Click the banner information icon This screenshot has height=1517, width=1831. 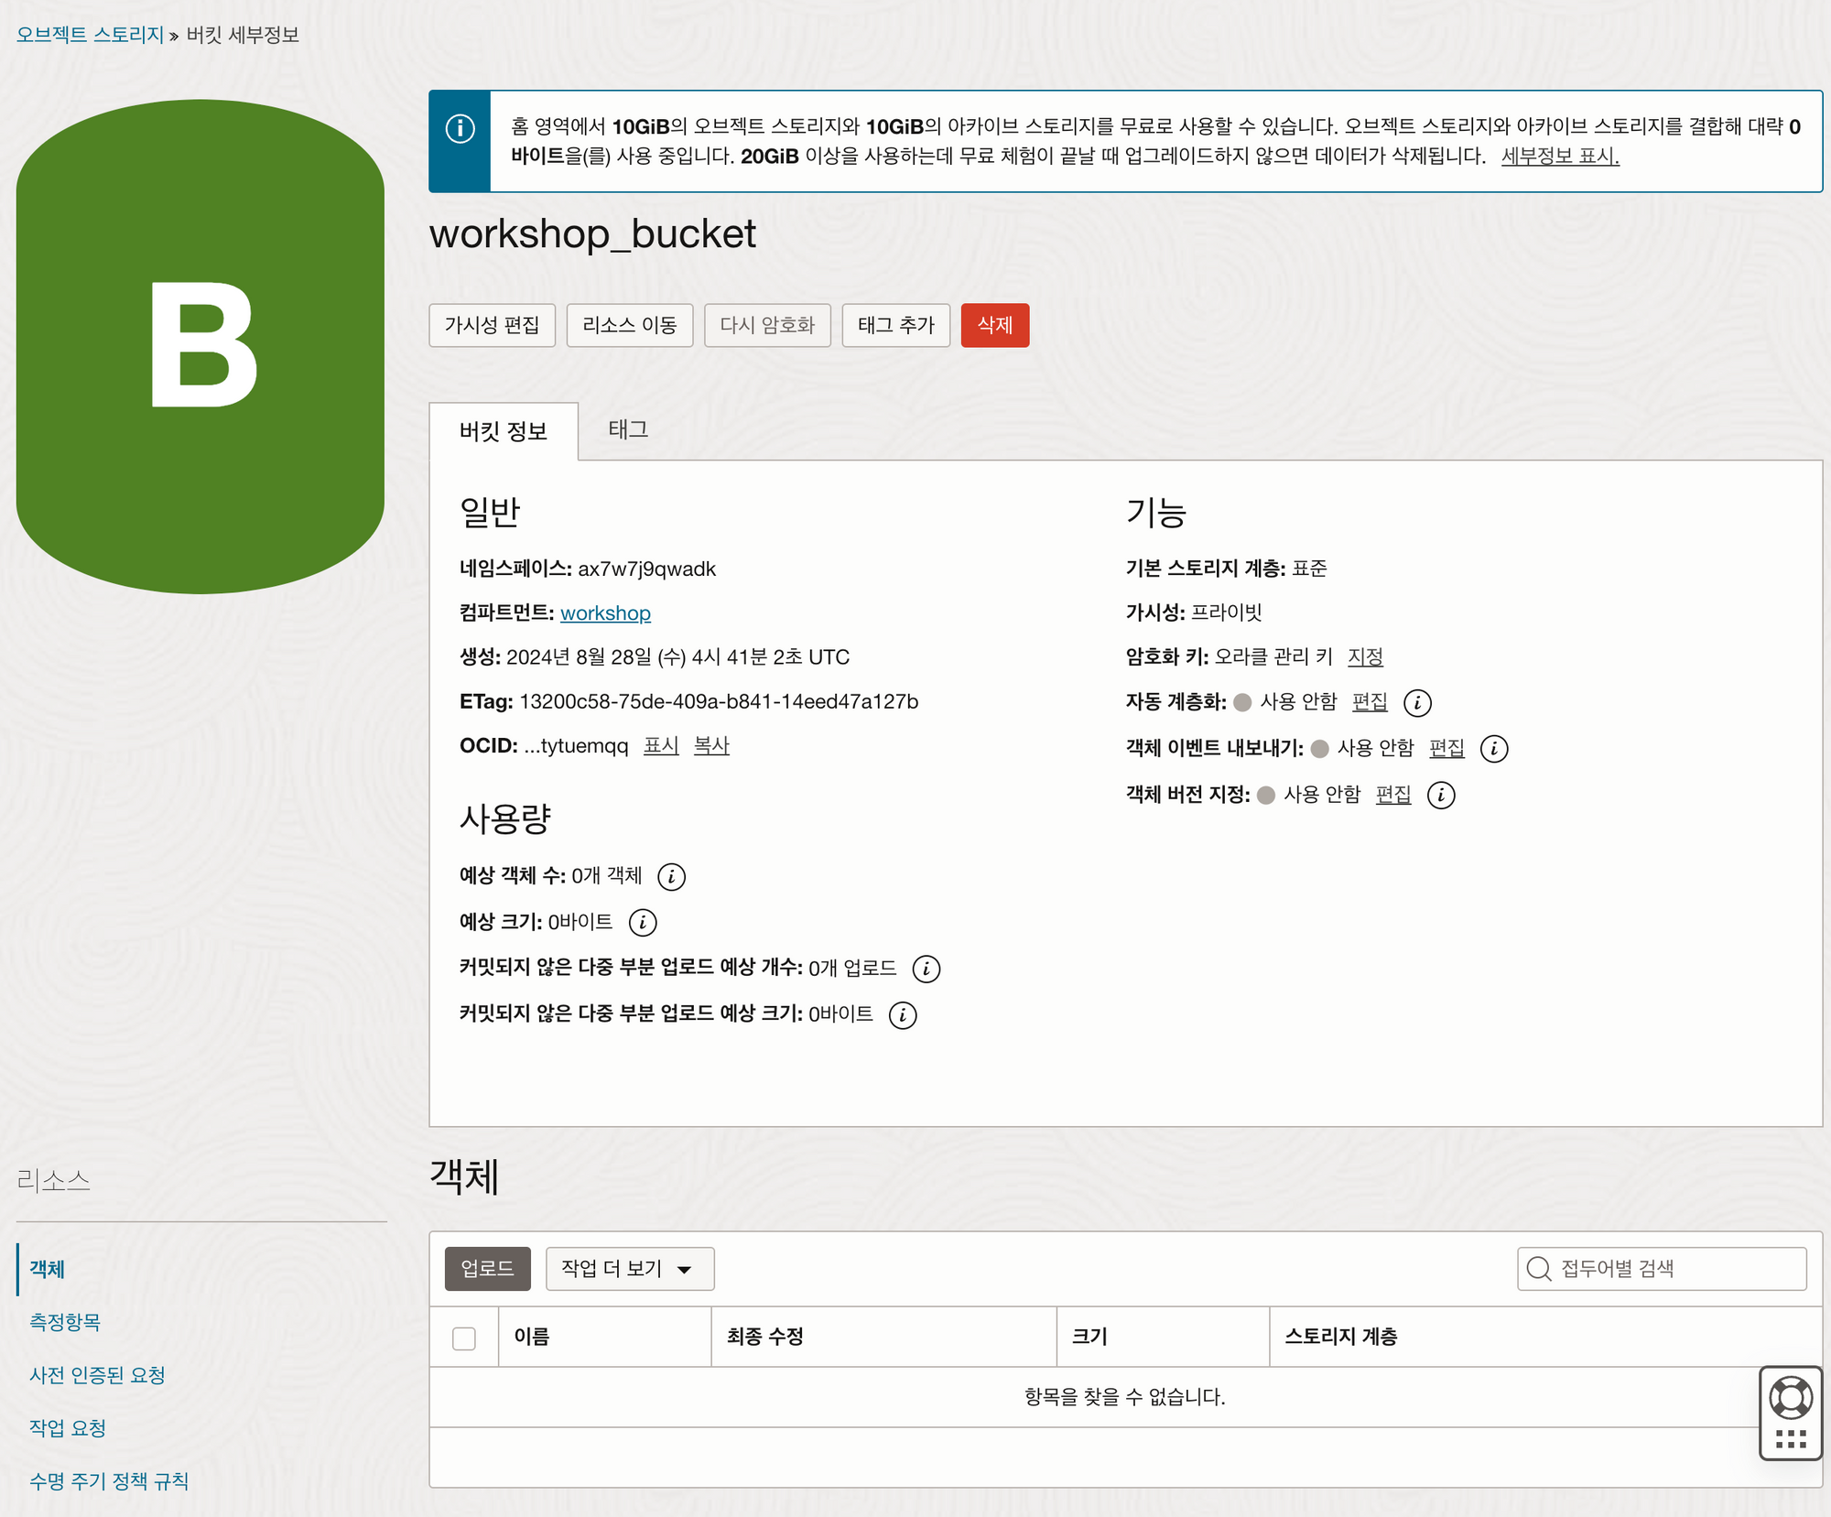point(460,128)
